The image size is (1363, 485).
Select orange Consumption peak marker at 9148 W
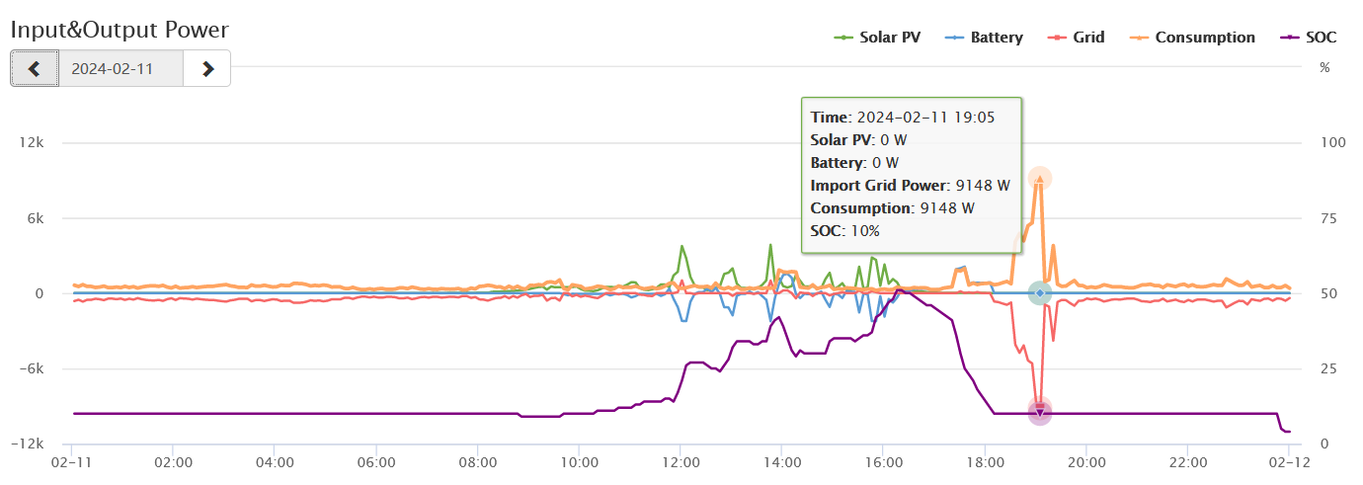point(1039,179)
